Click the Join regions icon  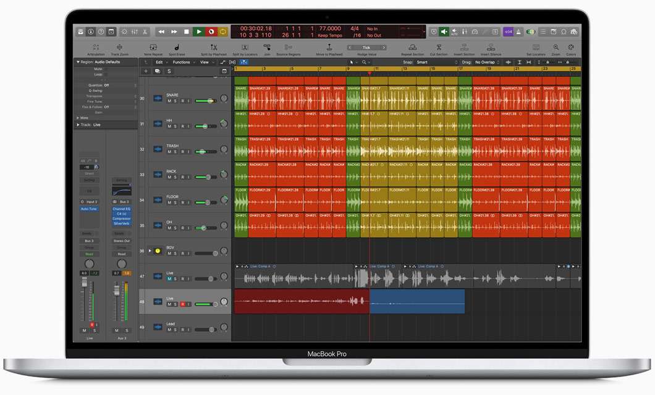(x=267, y=48)
